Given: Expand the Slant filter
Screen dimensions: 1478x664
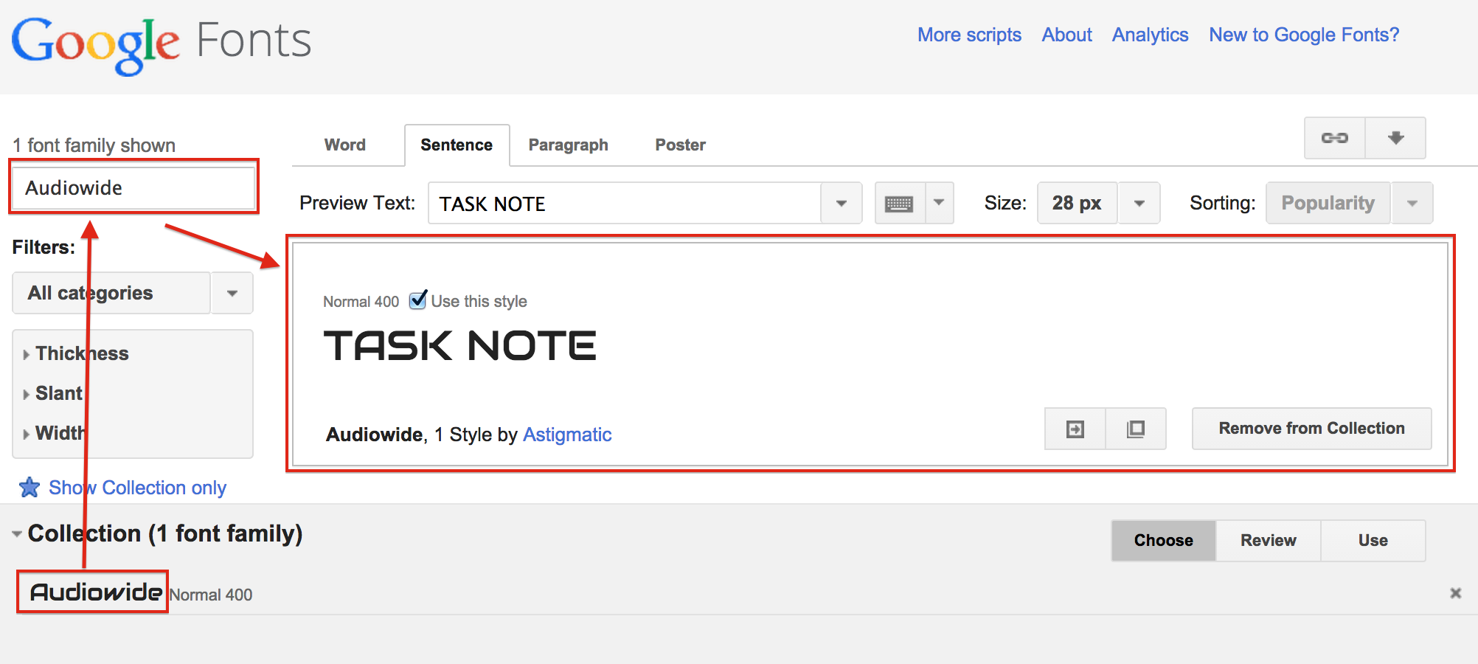Looking at the screenshot, I should pos(53,393).
